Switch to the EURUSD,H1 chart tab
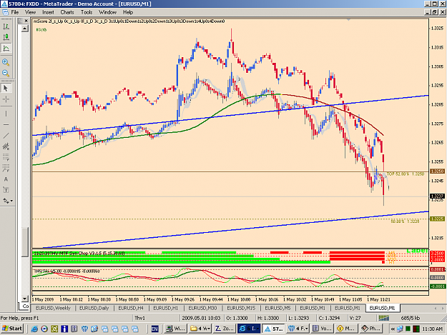The height and width of the screenshot is (335, 447). pyautogui.click(x=165, y=308)
